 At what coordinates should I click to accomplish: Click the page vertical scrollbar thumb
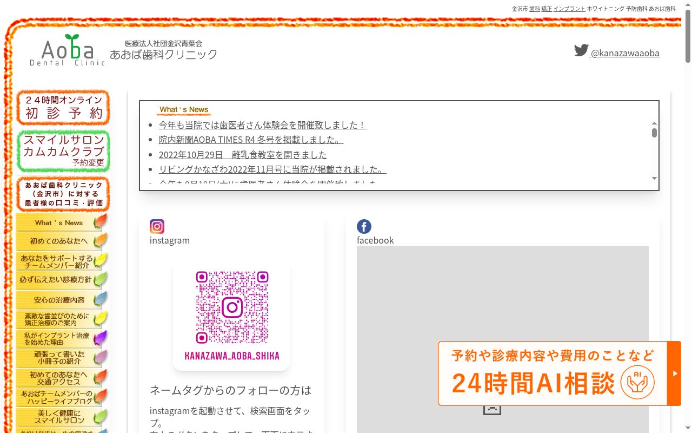(x=688, y=37)
